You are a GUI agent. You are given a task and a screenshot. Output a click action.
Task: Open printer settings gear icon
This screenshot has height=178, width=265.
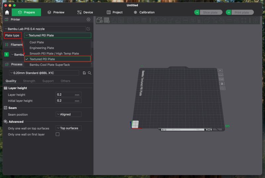[88, 19]
